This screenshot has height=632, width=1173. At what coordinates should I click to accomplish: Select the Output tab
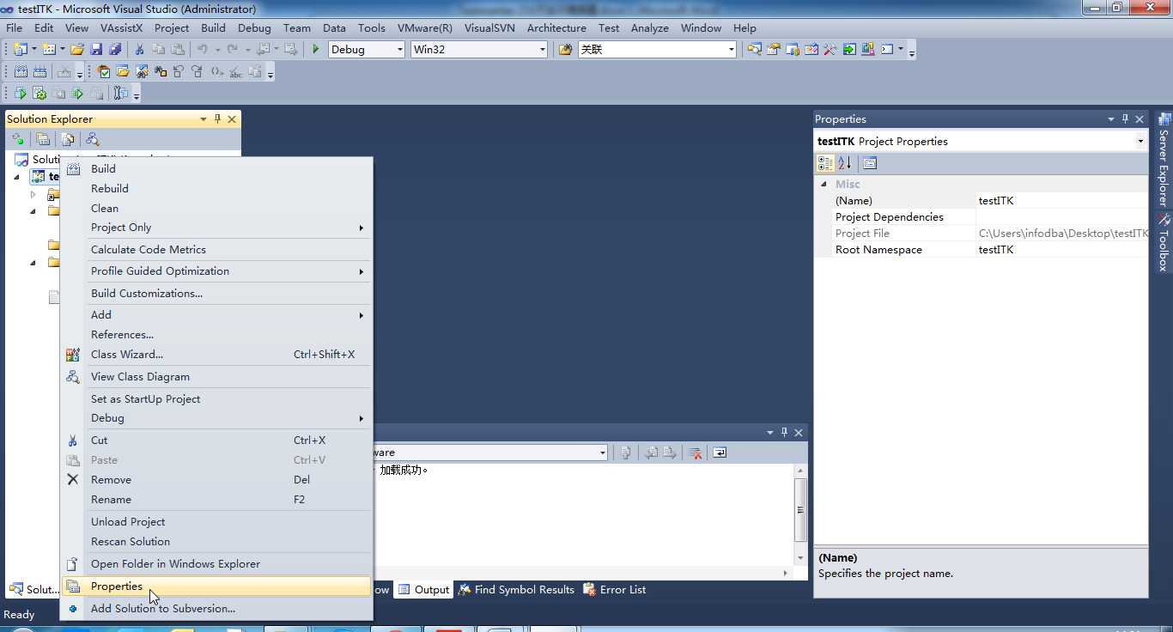(424, 590)
